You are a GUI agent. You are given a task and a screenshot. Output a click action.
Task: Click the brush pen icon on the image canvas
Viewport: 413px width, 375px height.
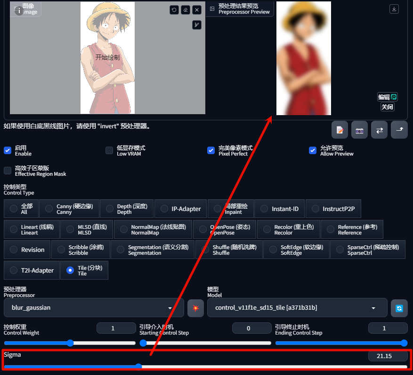click(197, 25)
